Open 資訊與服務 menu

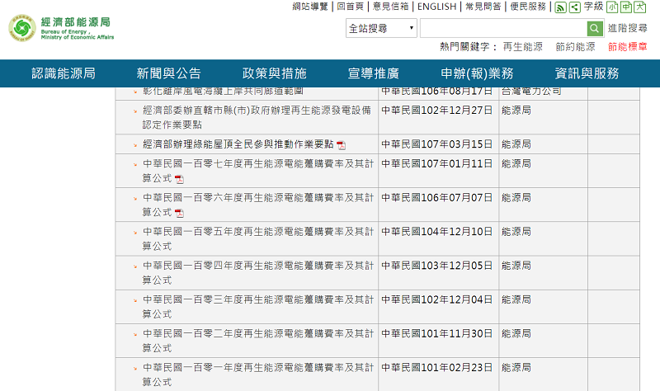(x=587, y=73)
